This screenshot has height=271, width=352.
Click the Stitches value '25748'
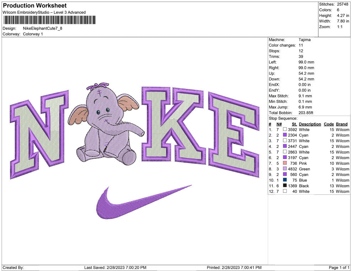pos(342,4)
